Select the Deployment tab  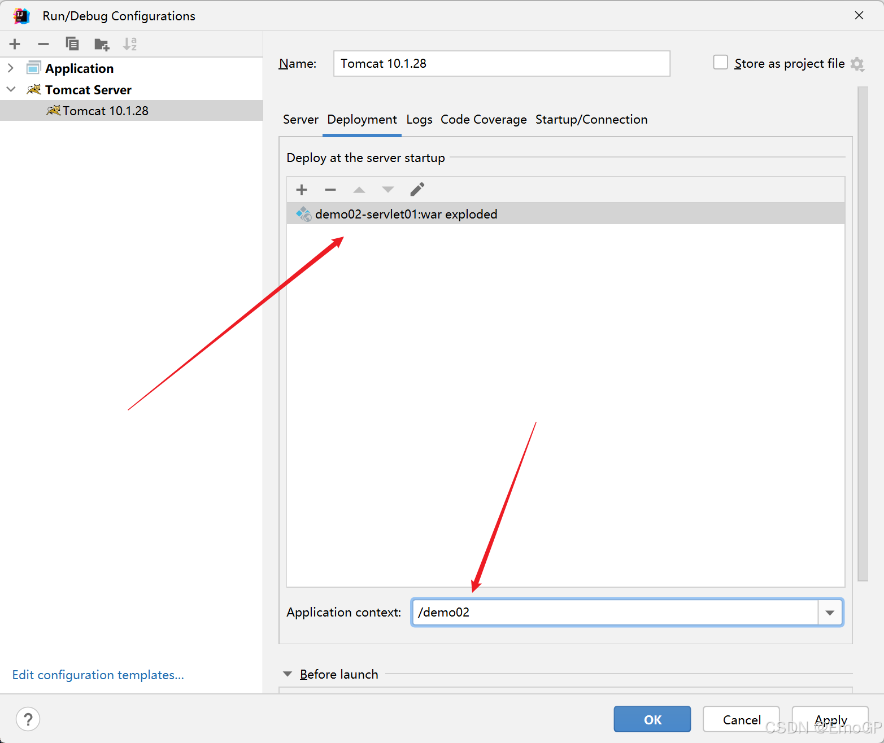pos(362,120)
